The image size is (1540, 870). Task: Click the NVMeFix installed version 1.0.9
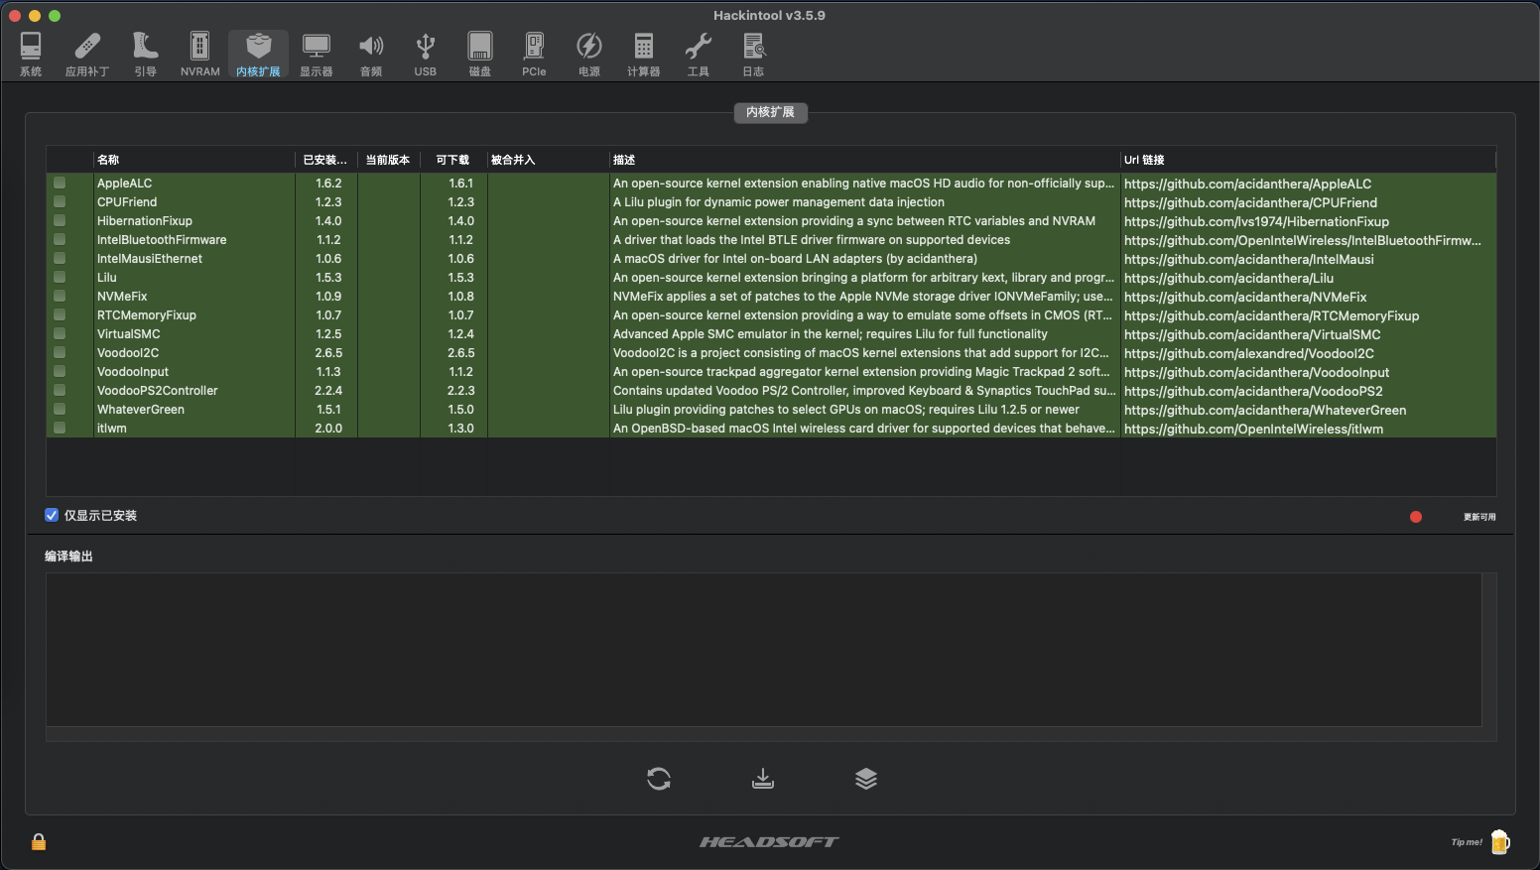[x=328, y=296]
